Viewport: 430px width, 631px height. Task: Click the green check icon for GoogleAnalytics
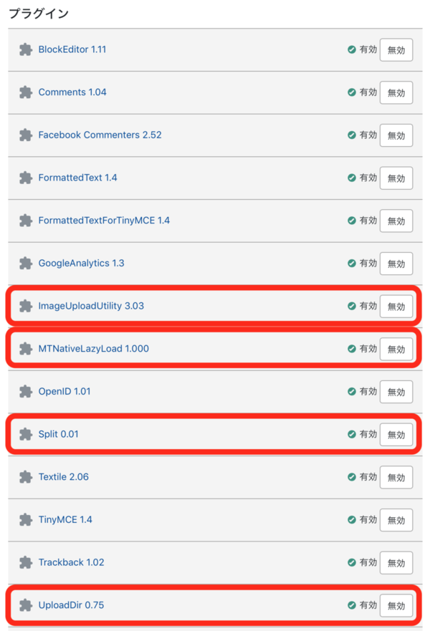click(x=352, y=263)
